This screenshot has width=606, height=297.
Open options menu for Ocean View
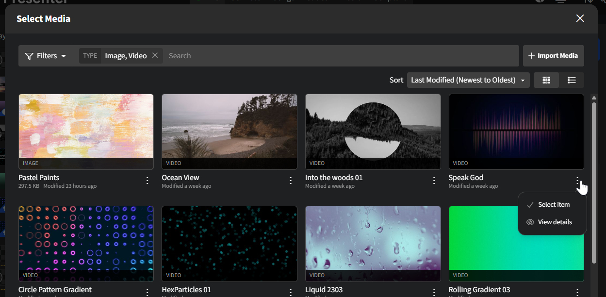point(291,181)
